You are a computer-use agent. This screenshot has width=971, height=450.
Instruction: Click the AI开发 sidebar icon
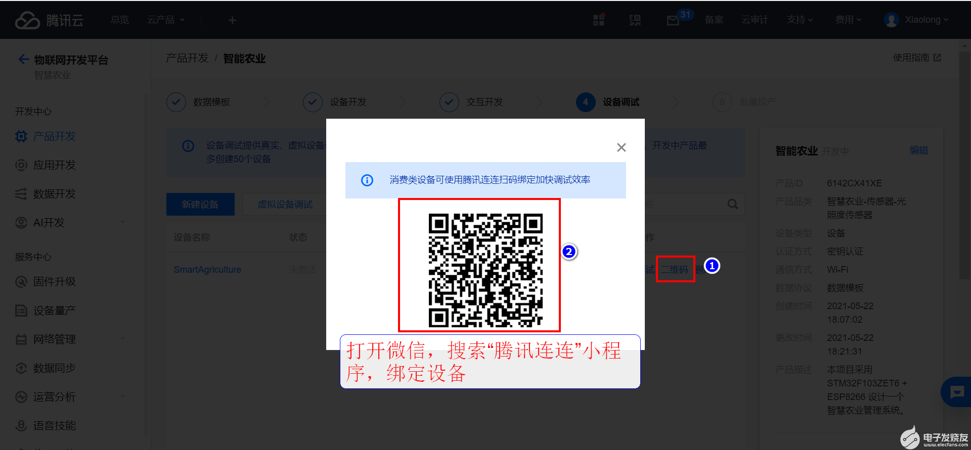[x=21, y=223]
